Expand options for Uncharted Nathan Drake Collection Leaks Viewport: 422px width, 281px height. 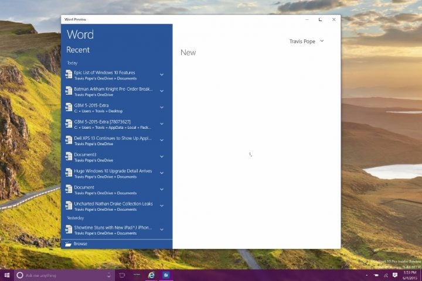coord(162,205)
